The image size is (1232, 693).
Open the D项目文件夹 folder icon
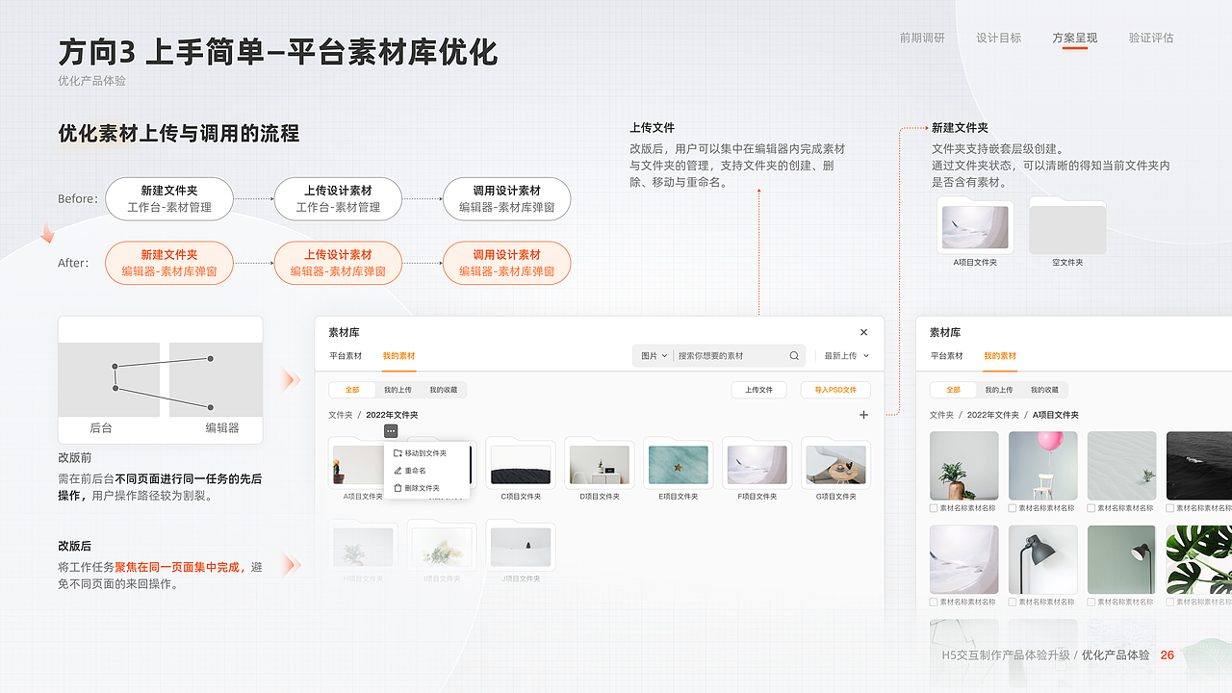(600, 463)
